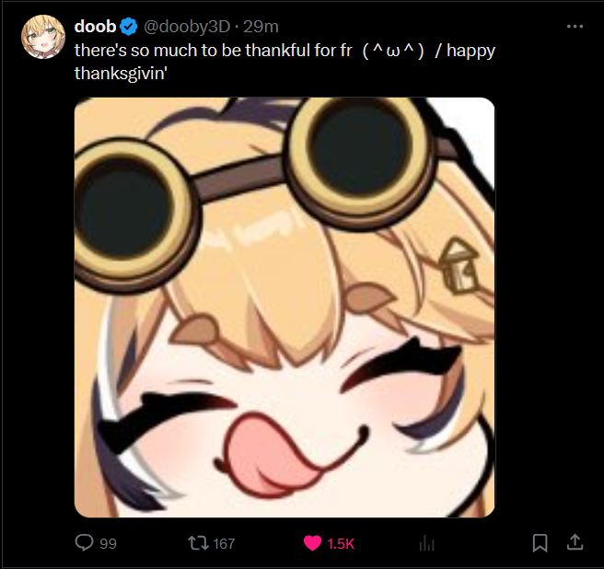The width and height of the screenshot is (604, 569).
Task: Bookmark this post
Action: point(540,543)
